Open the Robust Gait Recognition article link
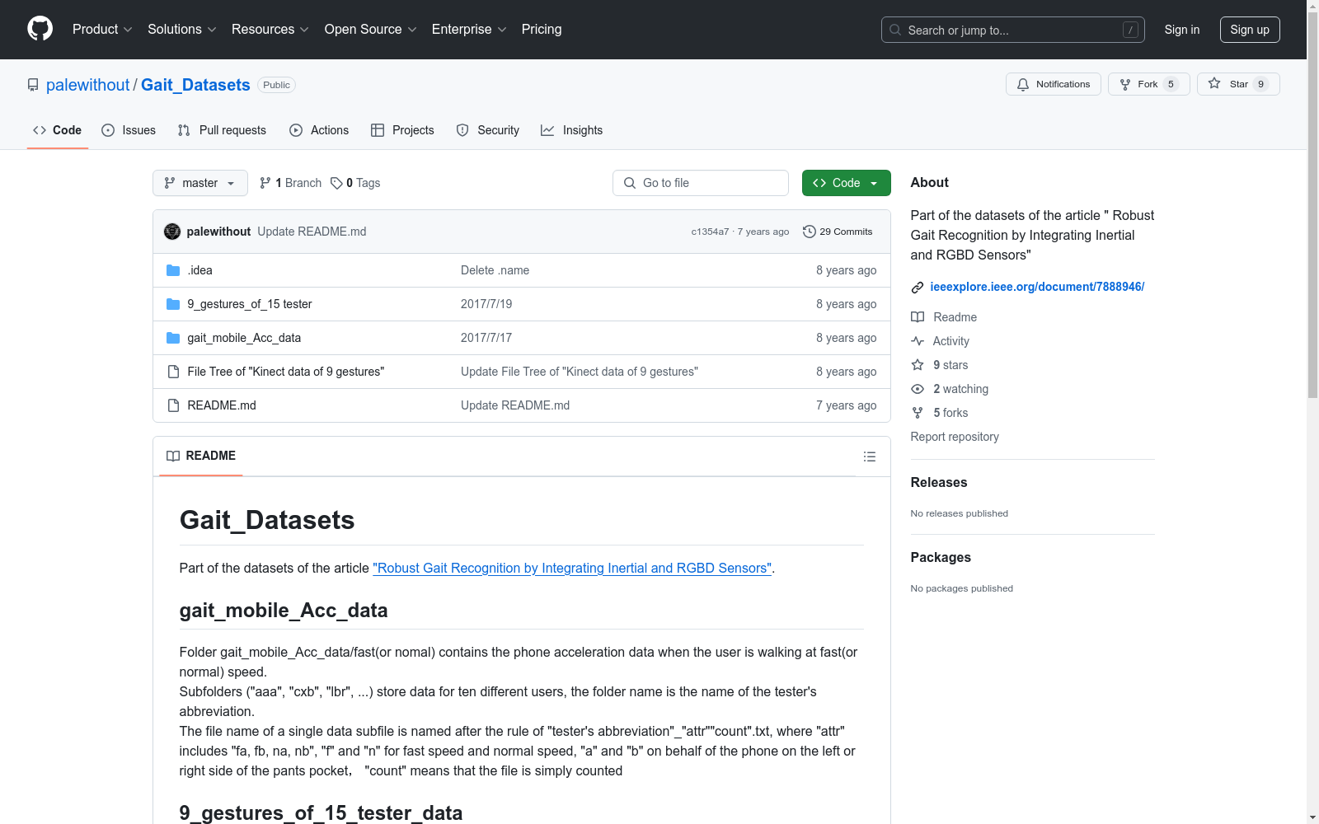The image size is (1319, 824). click(572, 568)
